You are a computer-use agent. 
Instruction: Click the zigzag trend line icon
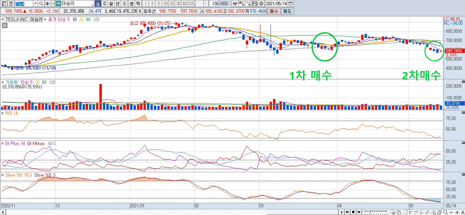(x=422, y=212)
